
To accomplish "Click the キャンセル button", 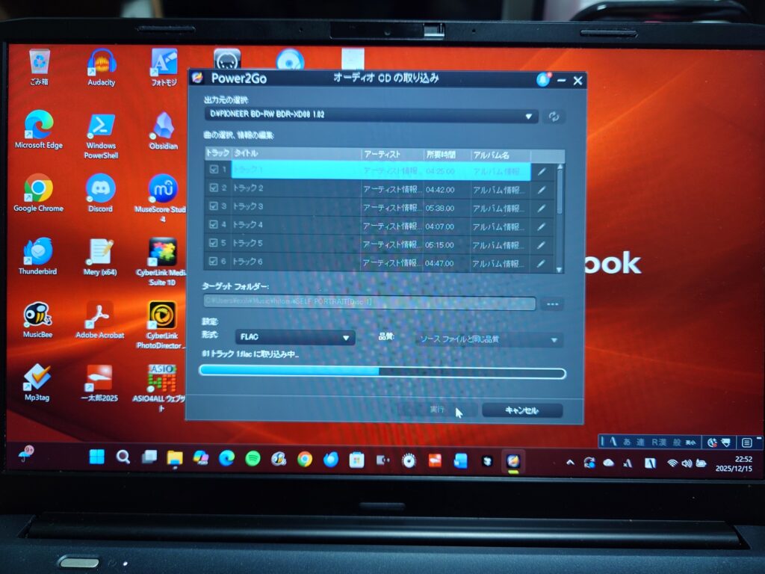I will pos(521,410).
